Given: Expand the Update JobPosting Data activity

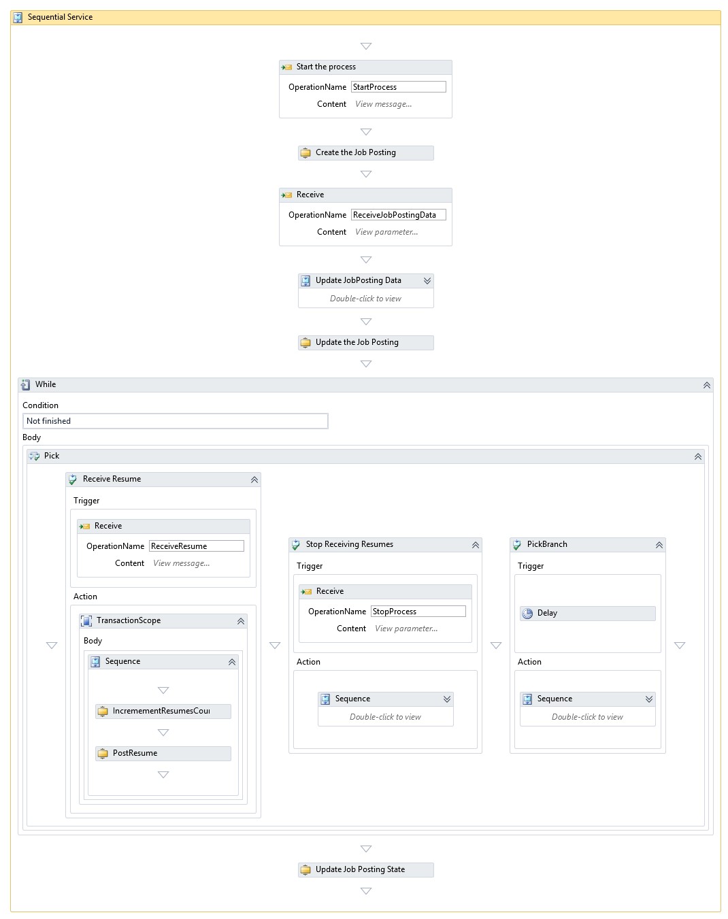Looking at the screenshot, I should (427, 281).
